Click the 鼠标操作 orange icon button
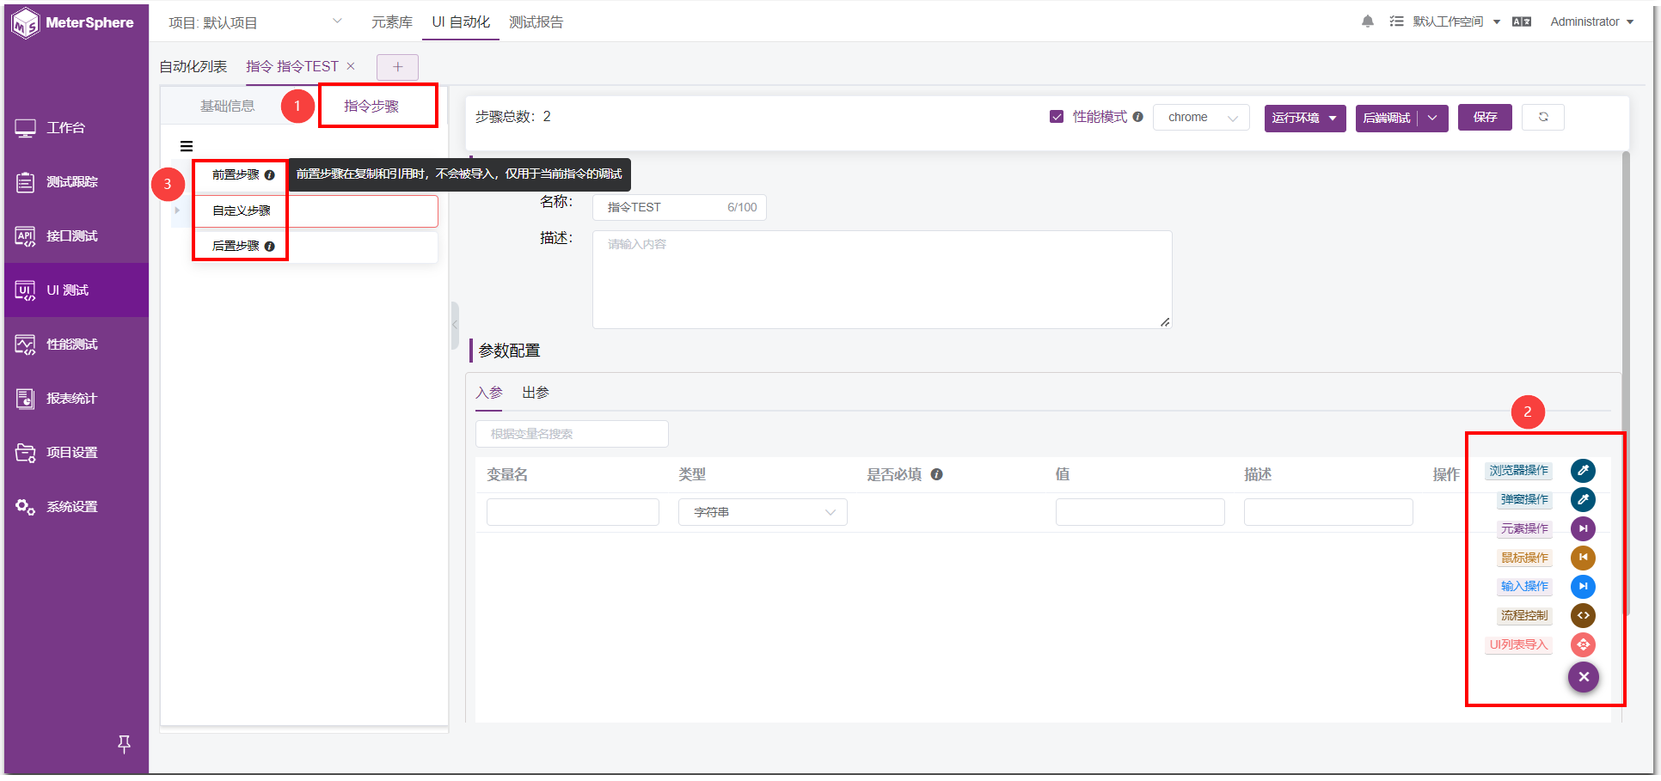This screenshot has height=781, width=1661. (x=1583, y=558)
